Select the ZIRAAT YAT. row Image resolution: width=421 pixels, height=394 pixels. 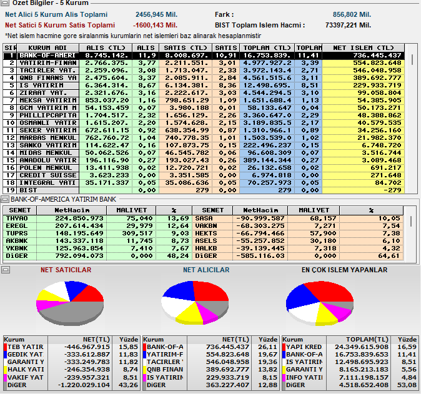point(204,93)
